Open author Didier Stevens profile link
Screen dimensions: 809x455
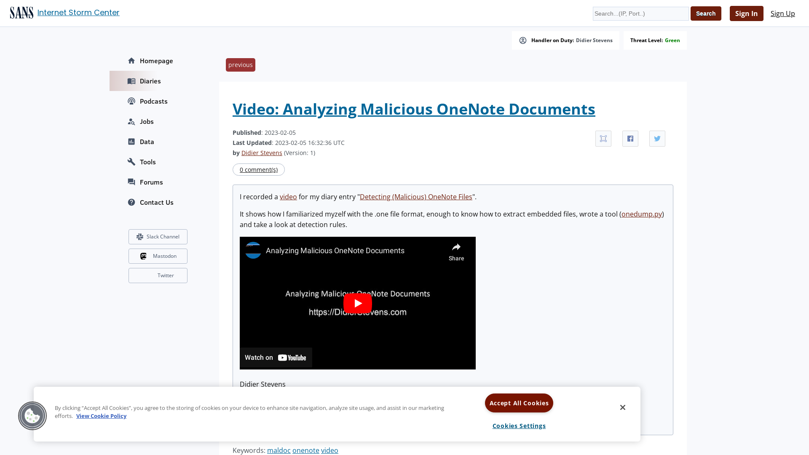click(x=262, y=153)
